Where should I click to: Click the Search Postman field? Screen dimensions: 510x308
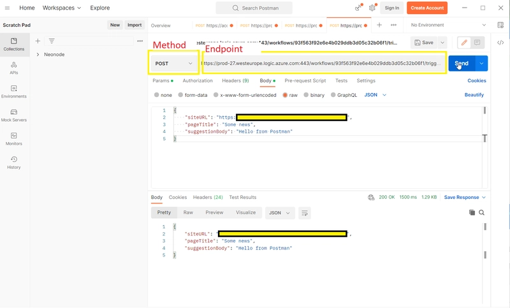tap(254, 8)
